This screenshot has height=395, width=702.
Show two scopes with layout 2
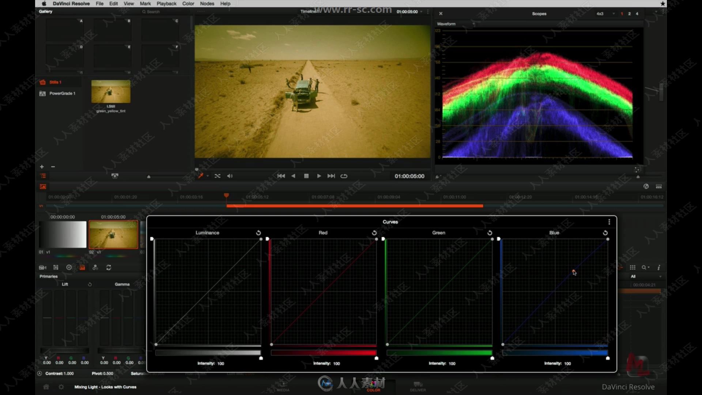tap(629, 14)
